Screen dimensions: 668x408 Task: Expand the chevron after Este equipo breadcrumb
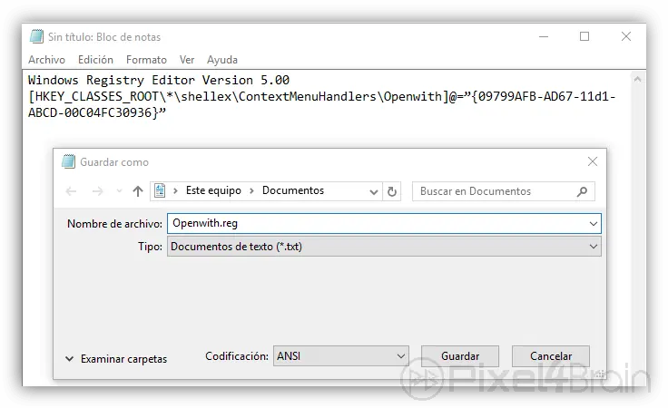tap(251, 191)
